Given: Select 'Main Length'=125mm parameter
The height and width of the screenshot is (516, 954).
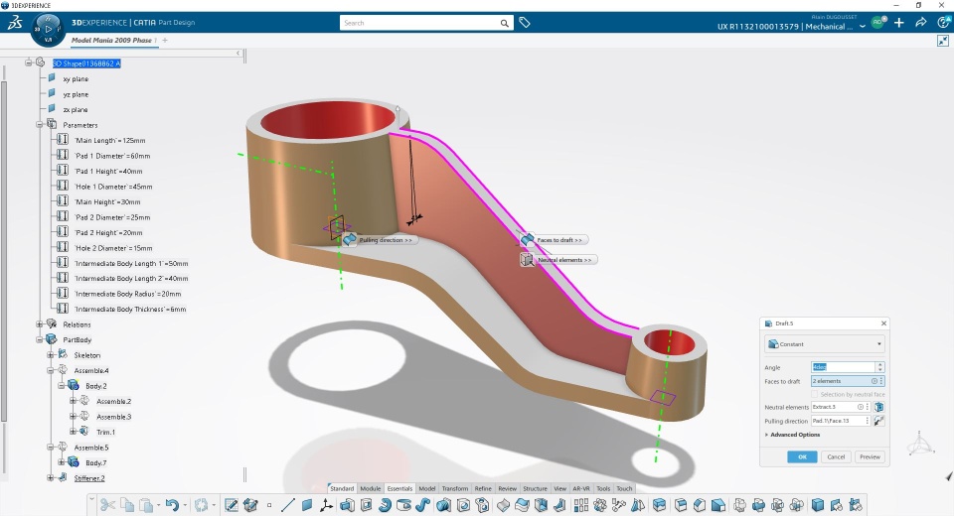Looking at the screenshot, I should pyautogui.click(x=109, y=140).
